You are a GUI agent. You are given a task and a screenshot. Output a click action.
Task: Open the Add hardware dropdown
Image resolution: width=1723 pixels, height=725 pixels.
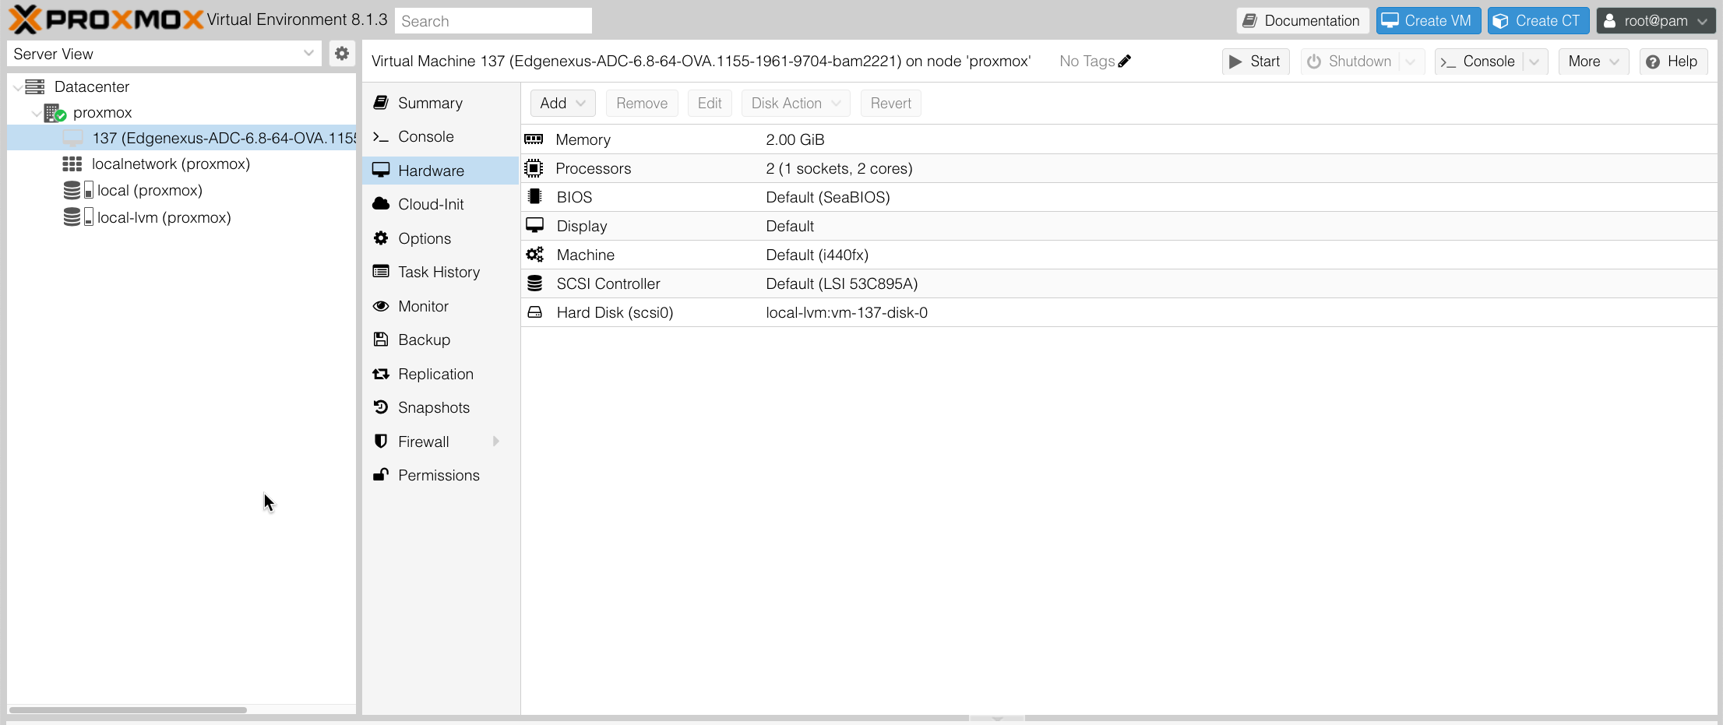tap(562, 103)
